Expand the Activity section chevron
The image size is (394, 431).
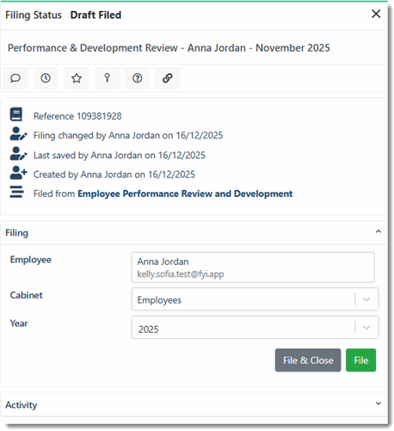point(379,403)
